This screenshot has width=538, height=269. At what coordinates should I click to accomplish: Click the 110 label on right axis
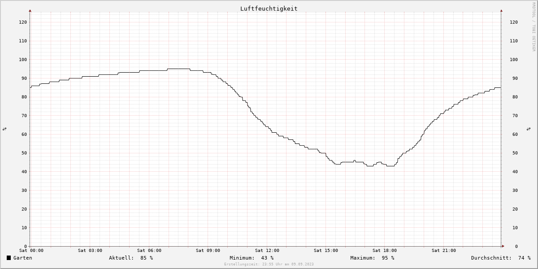coord(514,41)
